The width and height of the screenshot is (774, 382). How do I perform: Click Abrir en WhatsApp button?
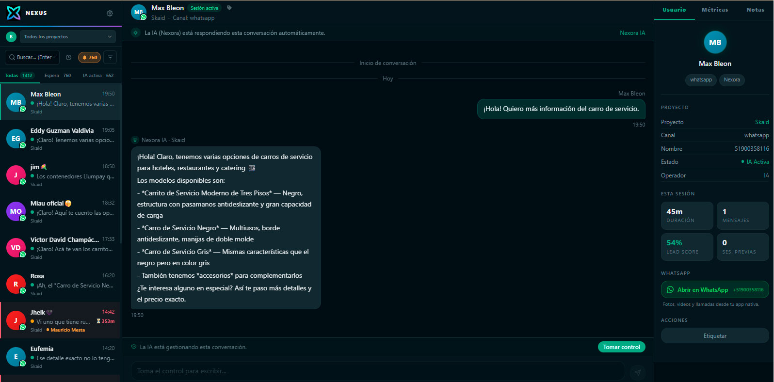pyautogui.click(x=715, y=289)
